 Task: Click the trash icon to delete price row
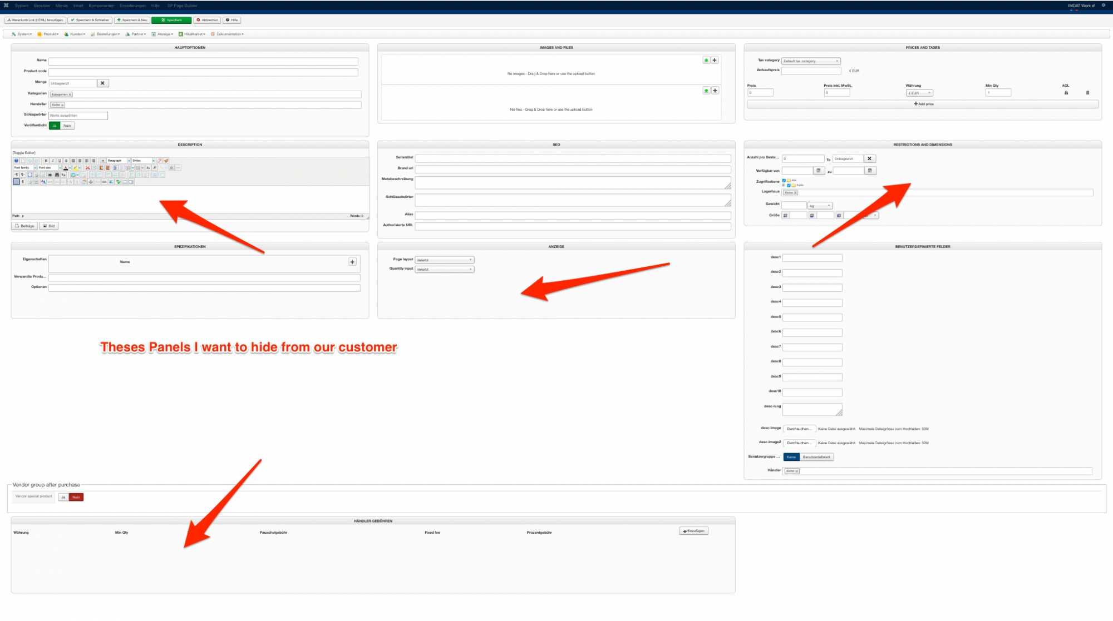click(x=1087, y=93)
